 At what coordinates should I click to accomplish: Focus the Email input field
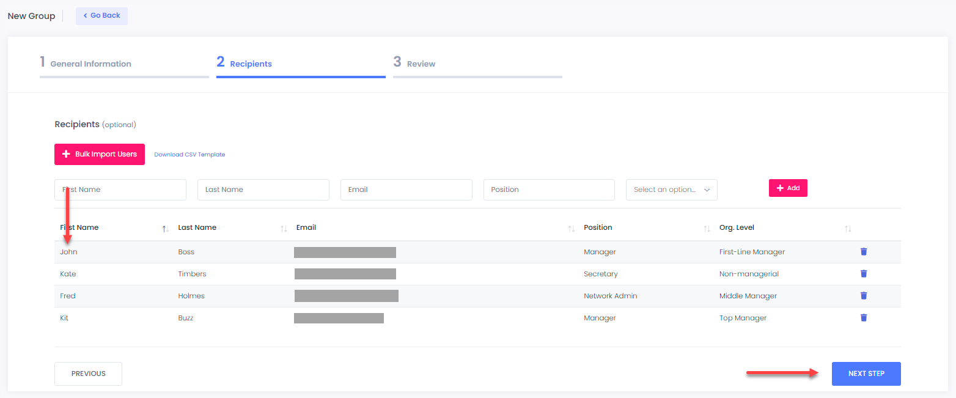(x=406, y=190)
